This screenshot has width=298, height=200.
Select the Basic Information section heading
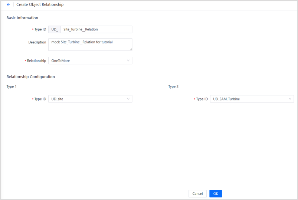(22, 18)
